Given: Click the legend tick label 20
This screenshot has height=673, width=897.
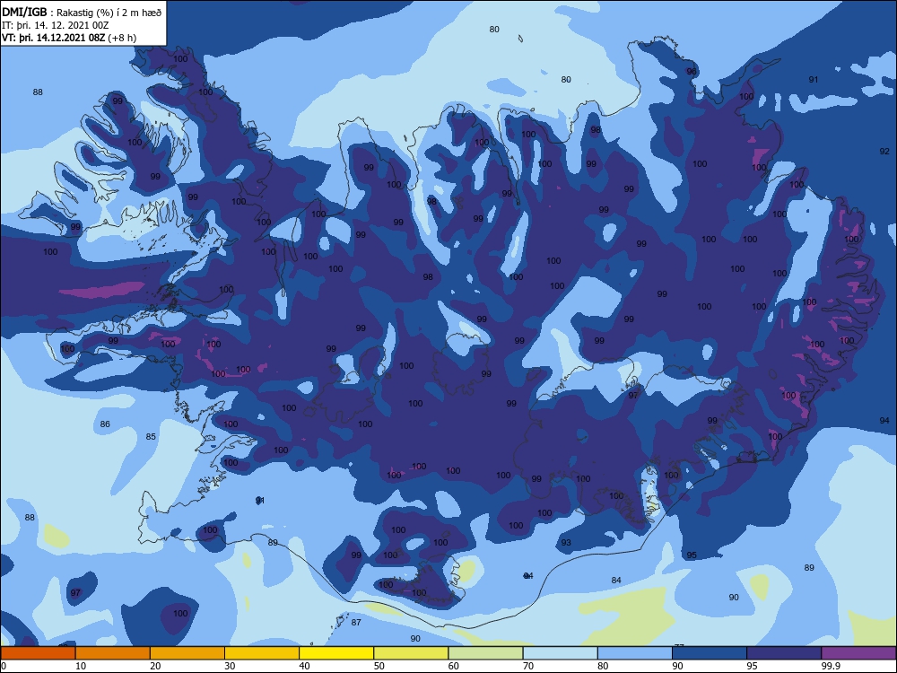Looking at the screenshot, I should coord(155,666).
